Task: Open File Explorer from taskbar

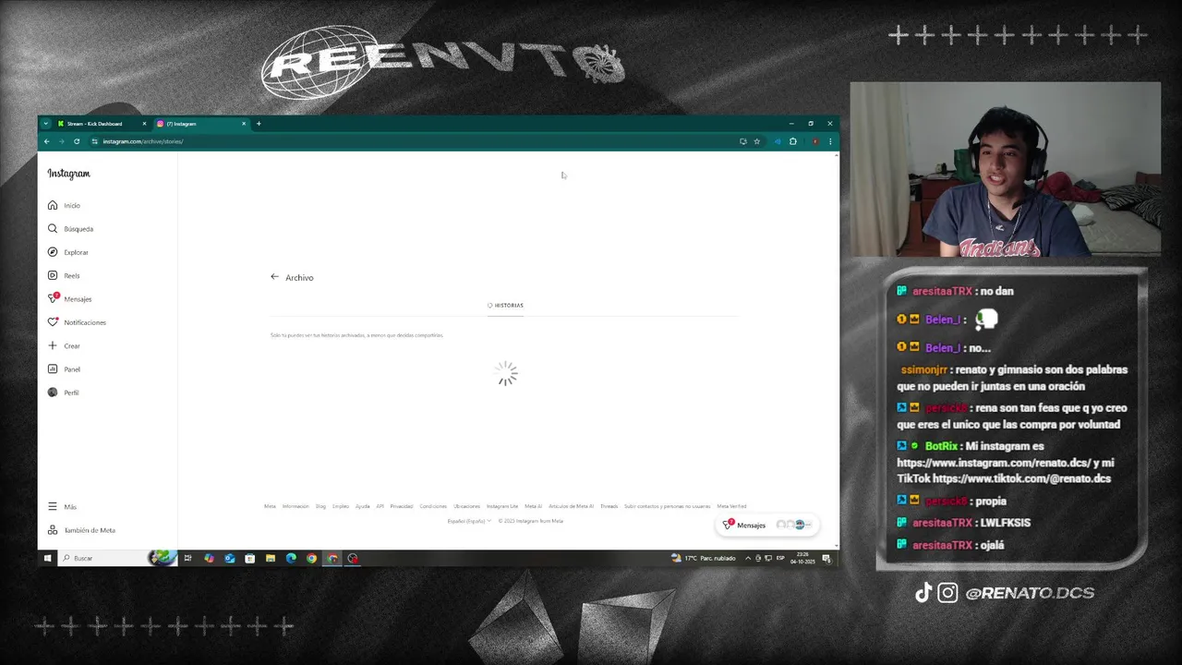Action: (x=271, y=558)
